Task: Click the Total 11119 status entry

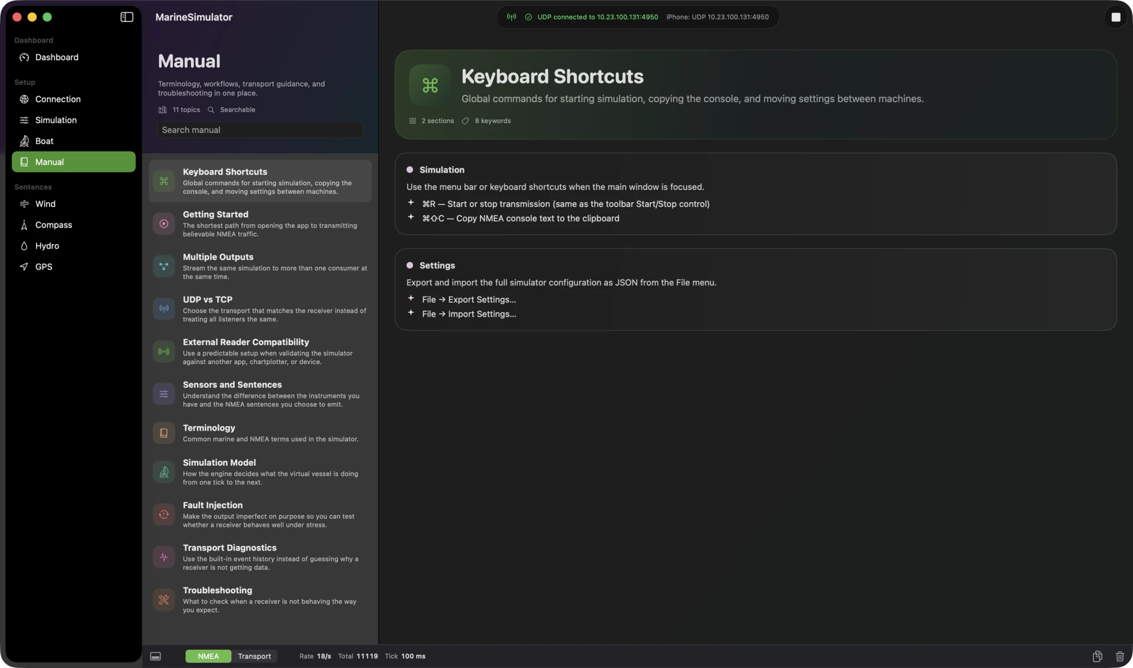Action: (358, 656)
